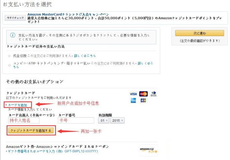Click the cardholder name input field
The width and height of the screenshot is (230, 160).
pyautogui.click(x=24, y=120)
